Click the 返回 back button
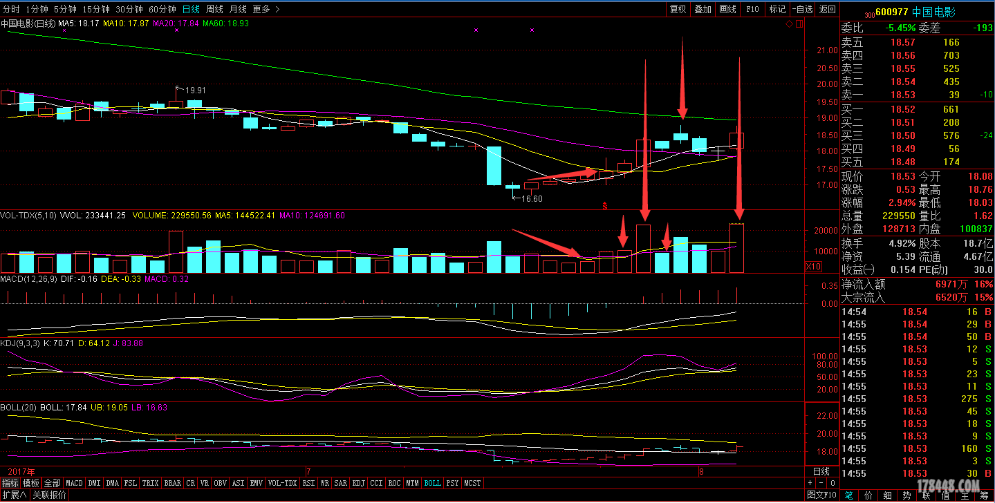This screenshot has width=995, height=503. click(x=828, y=9)
